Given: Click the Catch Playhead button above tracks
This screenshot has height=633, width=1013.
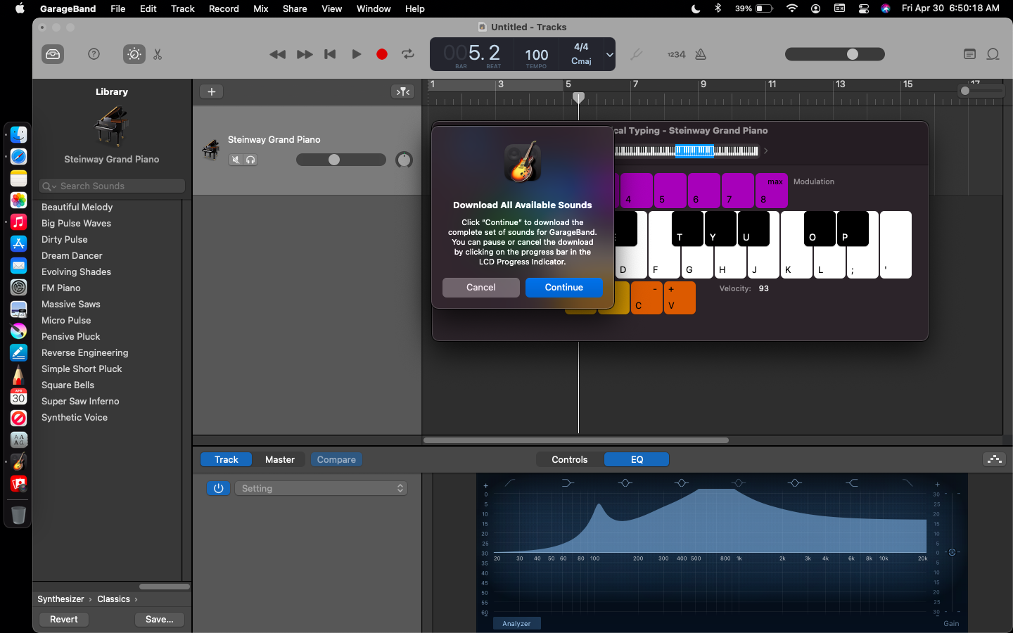Looking at the screenshot, I should click(x=403, y=91).
